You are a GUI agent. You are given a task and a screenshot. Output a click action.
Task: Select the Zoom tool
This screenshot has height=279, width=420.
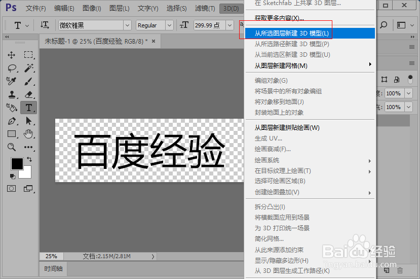(x=11, y=147)
